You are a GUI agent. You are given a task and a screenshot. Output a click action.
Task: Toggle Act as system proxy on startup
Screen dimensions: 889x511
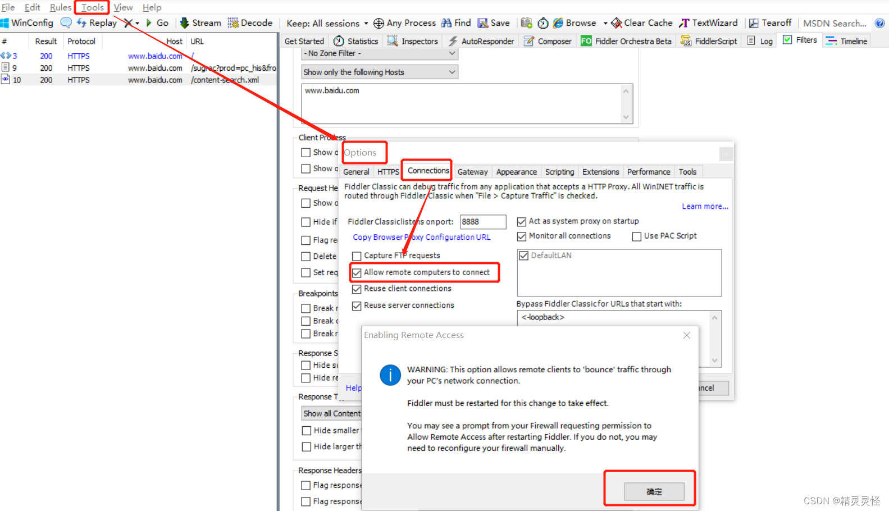(x=522, y=222)
